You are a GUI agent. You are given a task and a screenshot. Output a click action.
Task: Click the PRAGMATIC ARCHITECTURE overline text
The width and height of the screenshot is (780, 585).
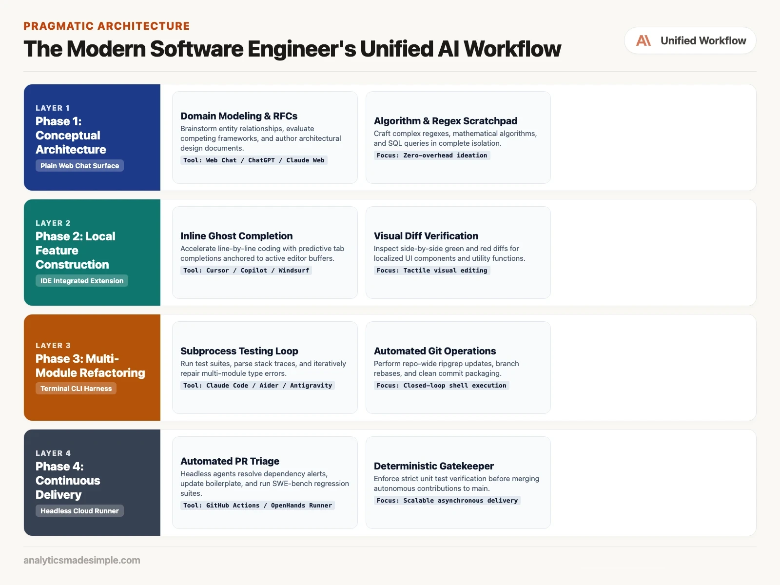coord(107,26)
